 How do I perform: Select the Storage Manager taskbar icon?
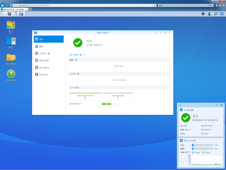(x=21, y=14)
